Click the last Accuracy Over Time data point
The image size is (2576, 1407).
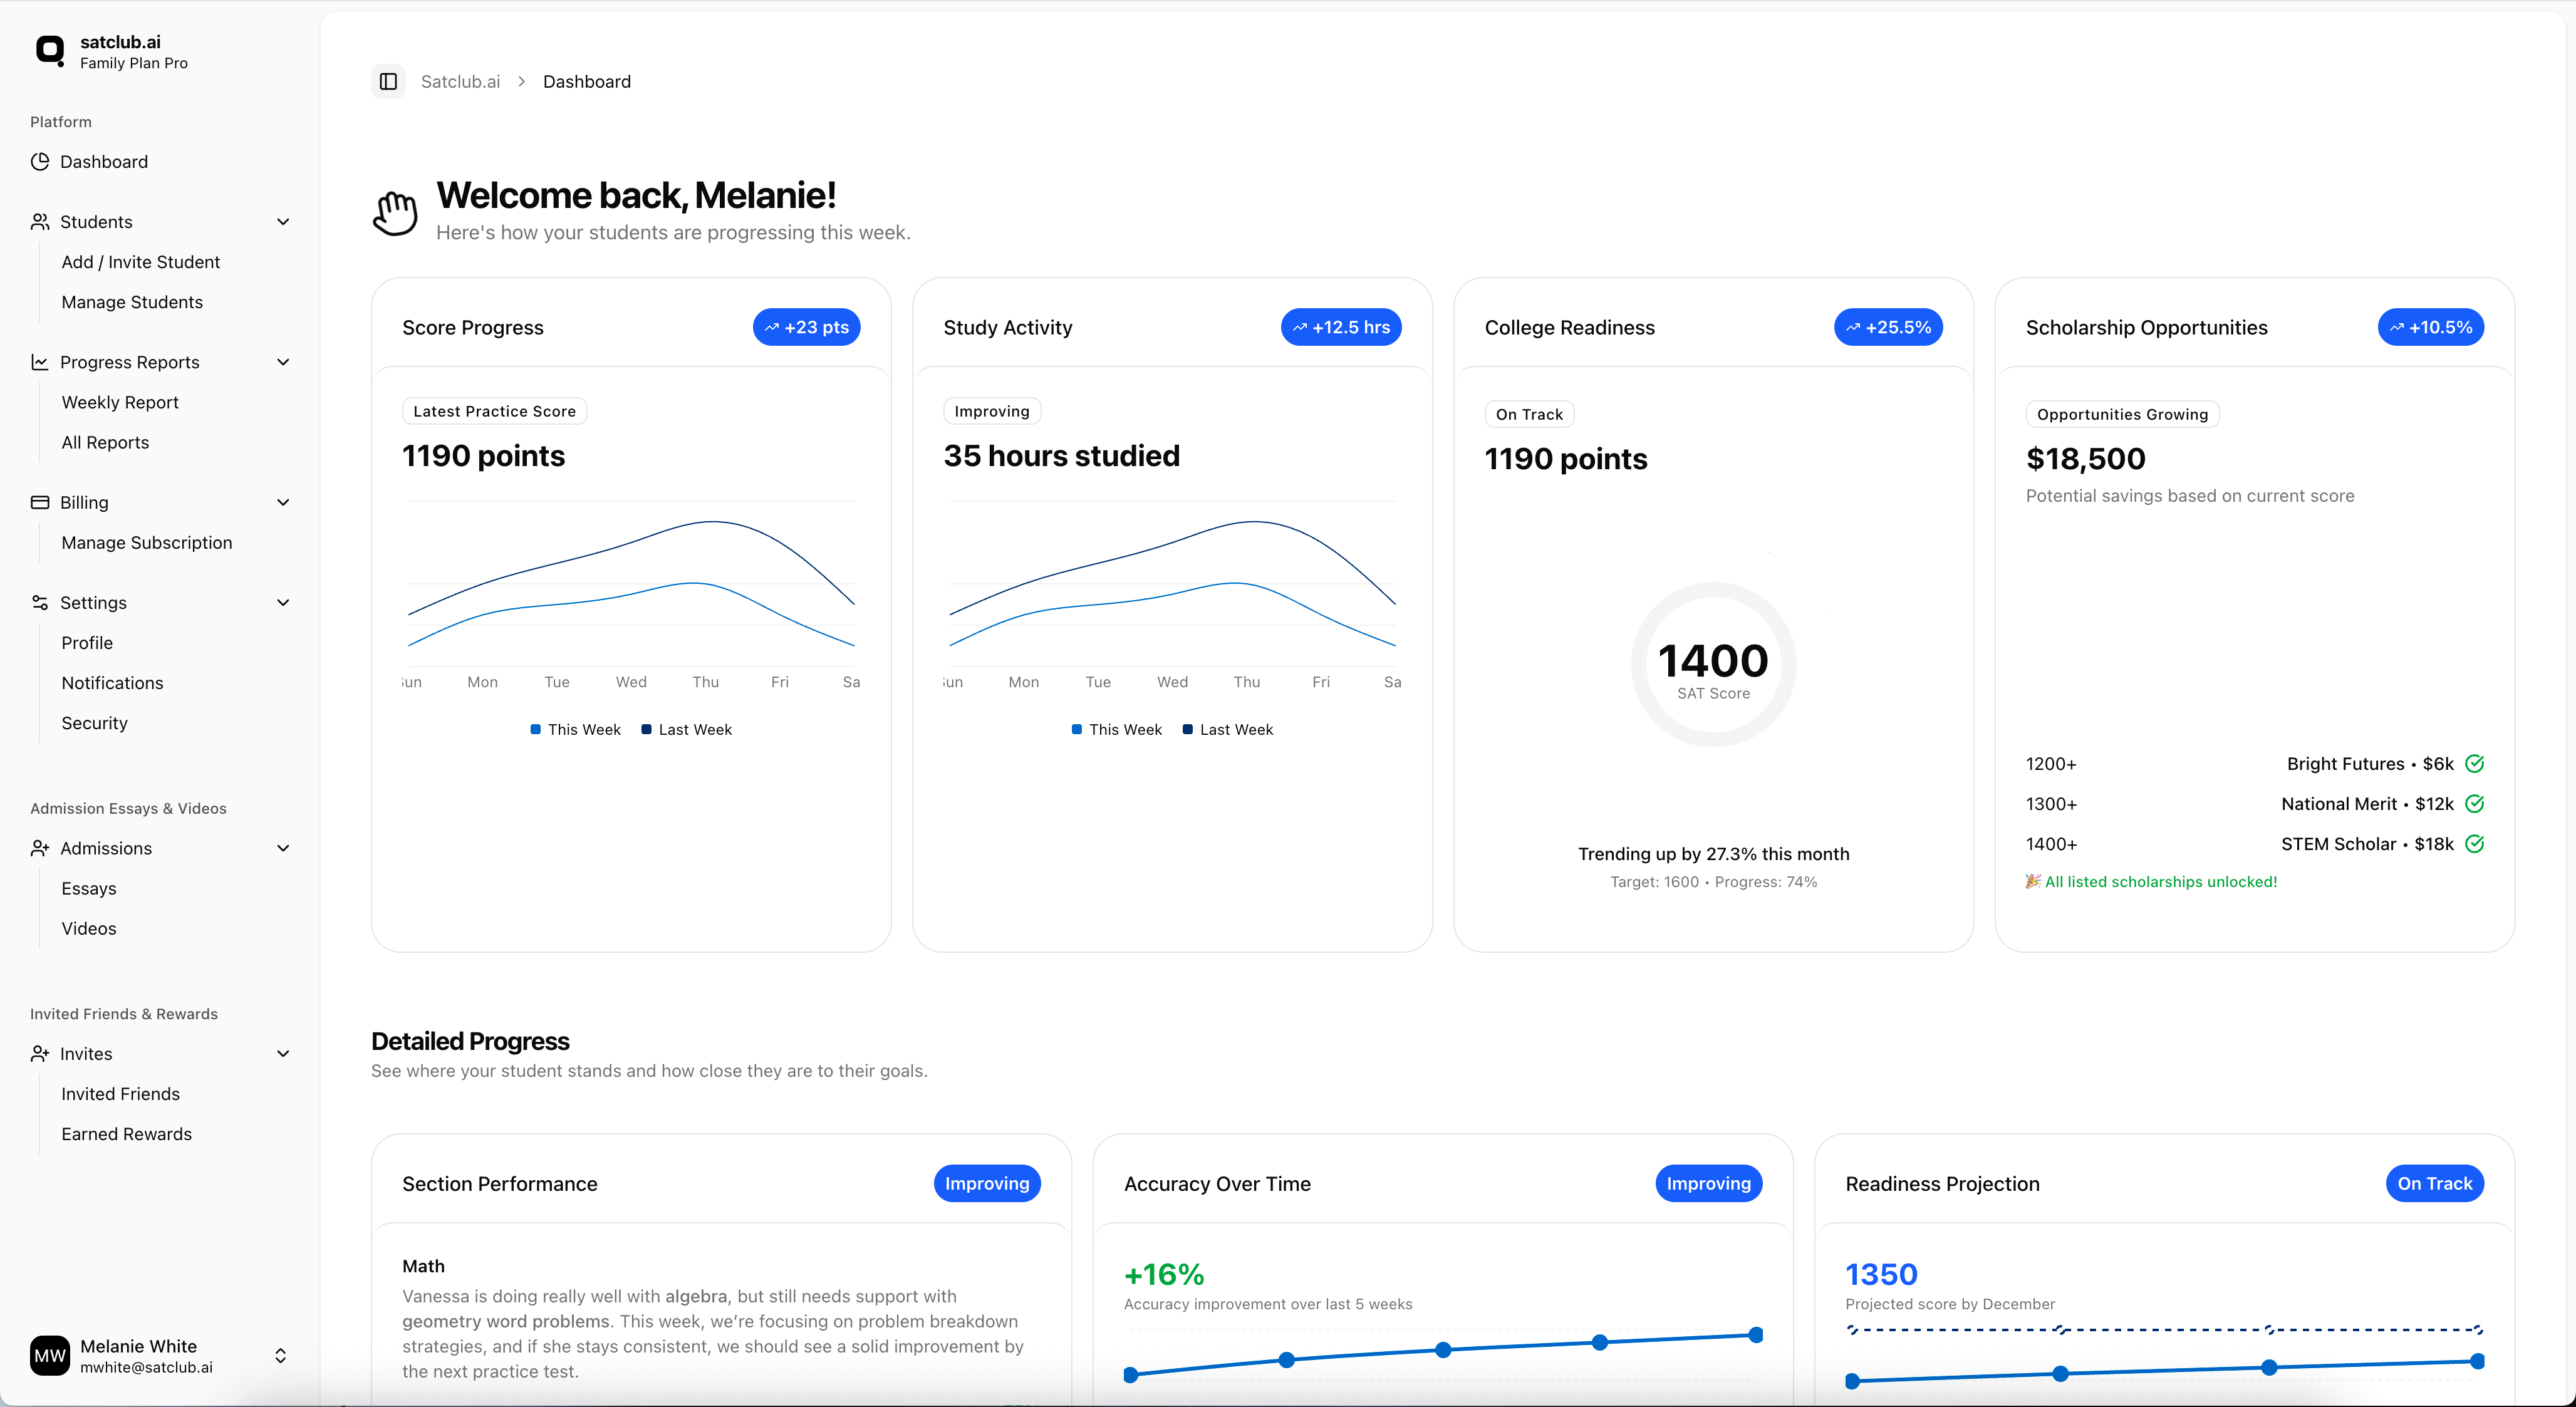click(1755, 1335)
